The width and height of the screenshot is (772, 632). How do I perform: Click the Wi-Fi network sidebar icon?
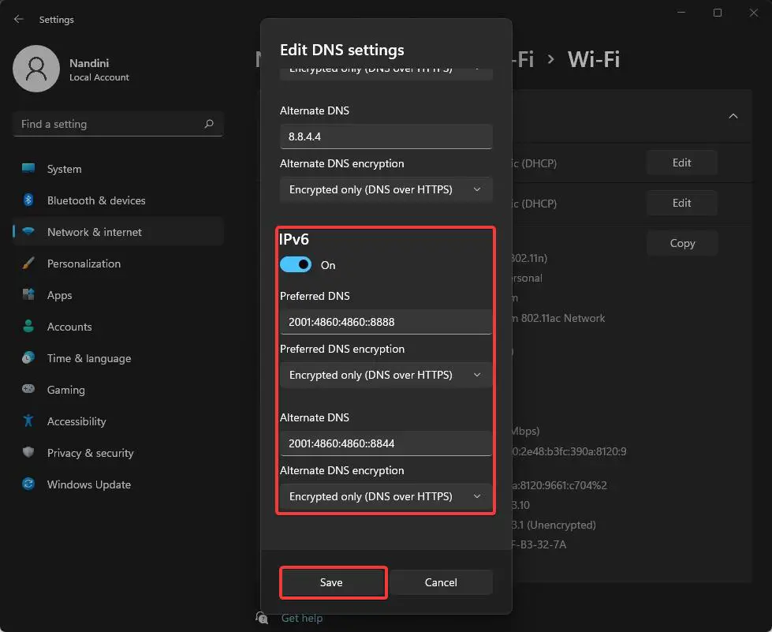[28, 231]
